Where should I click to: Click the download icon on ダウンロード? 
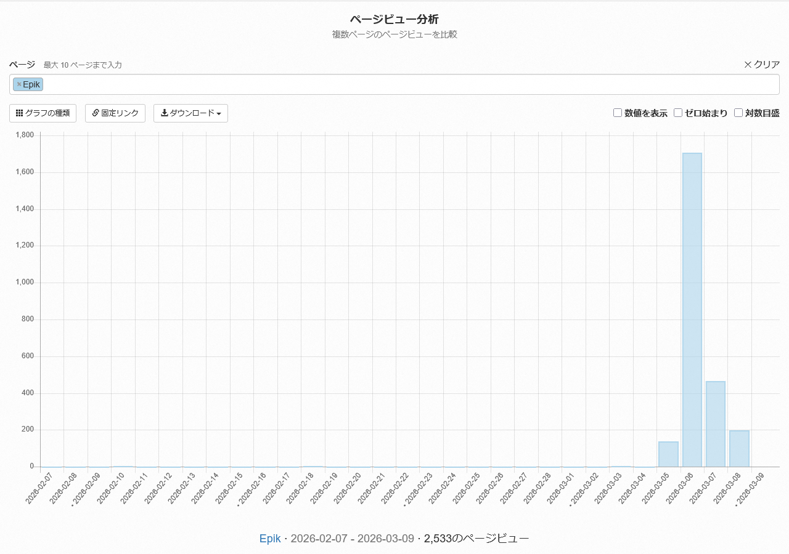[164, 113]
